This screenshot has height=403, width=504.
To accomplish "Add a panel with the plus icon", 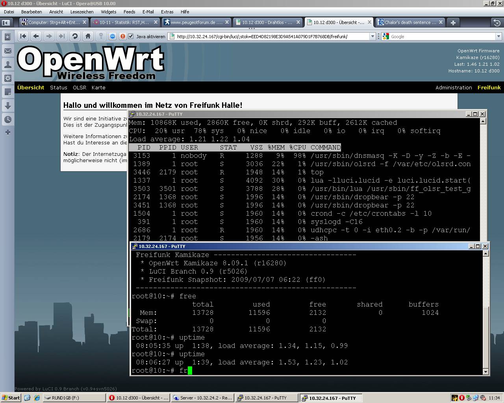I will coord(7,132).
